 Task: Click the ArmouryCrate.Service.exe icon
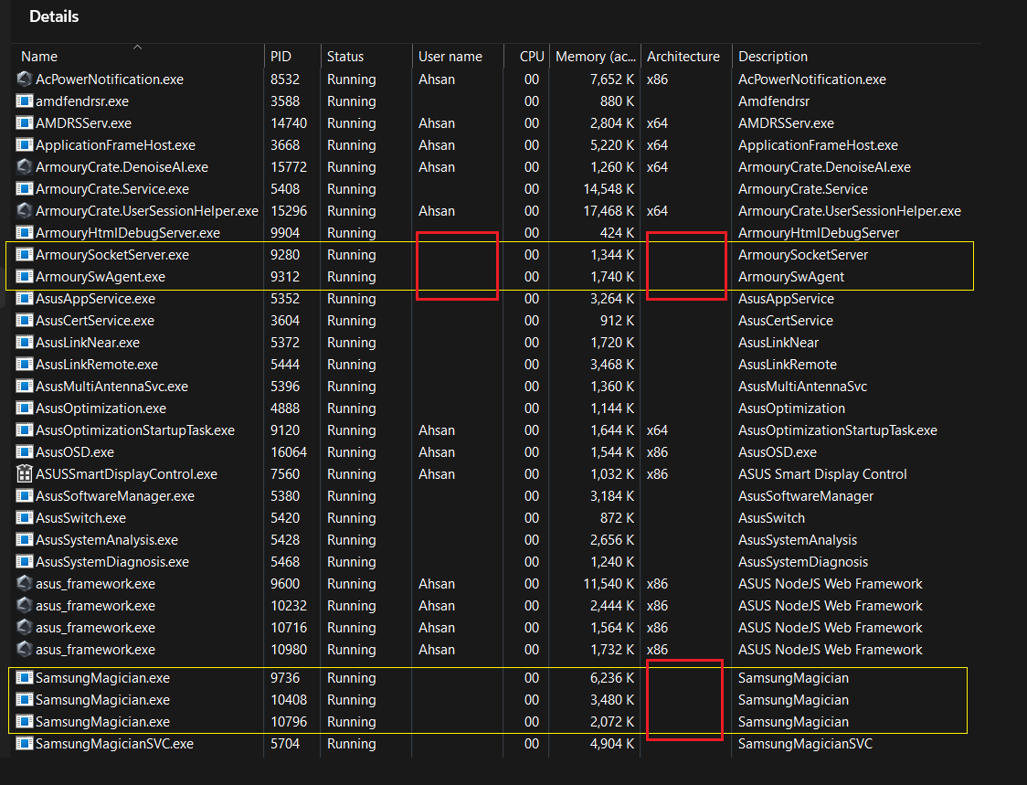(x=25, y=189)
